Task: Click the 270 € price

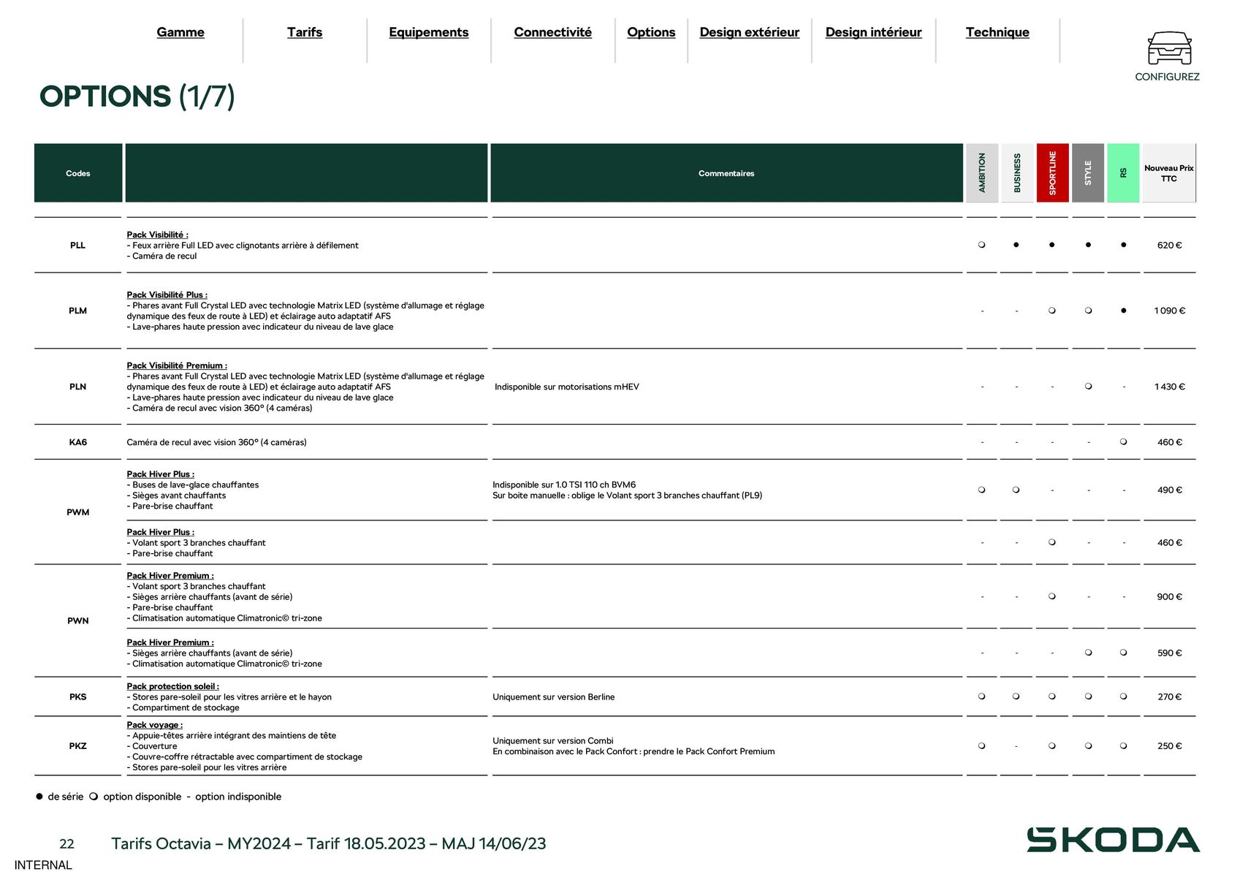Action: pyautogui.click(x=1169, y=697)
